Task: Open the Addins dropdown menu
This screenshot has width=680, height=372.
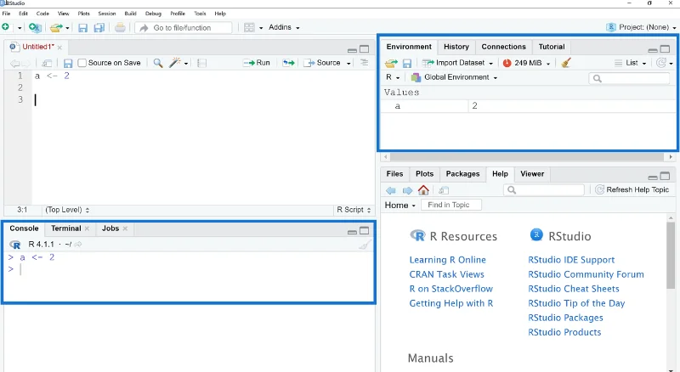Action: (x=284, y=27)
